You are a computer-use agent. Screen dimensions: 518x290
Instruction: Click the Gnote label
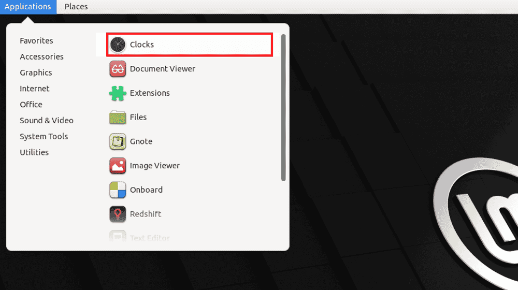[x=141, y=141]
